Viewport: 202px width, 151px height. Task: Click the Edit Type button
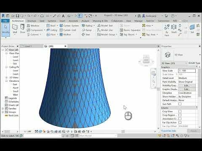tap(194, 63)
